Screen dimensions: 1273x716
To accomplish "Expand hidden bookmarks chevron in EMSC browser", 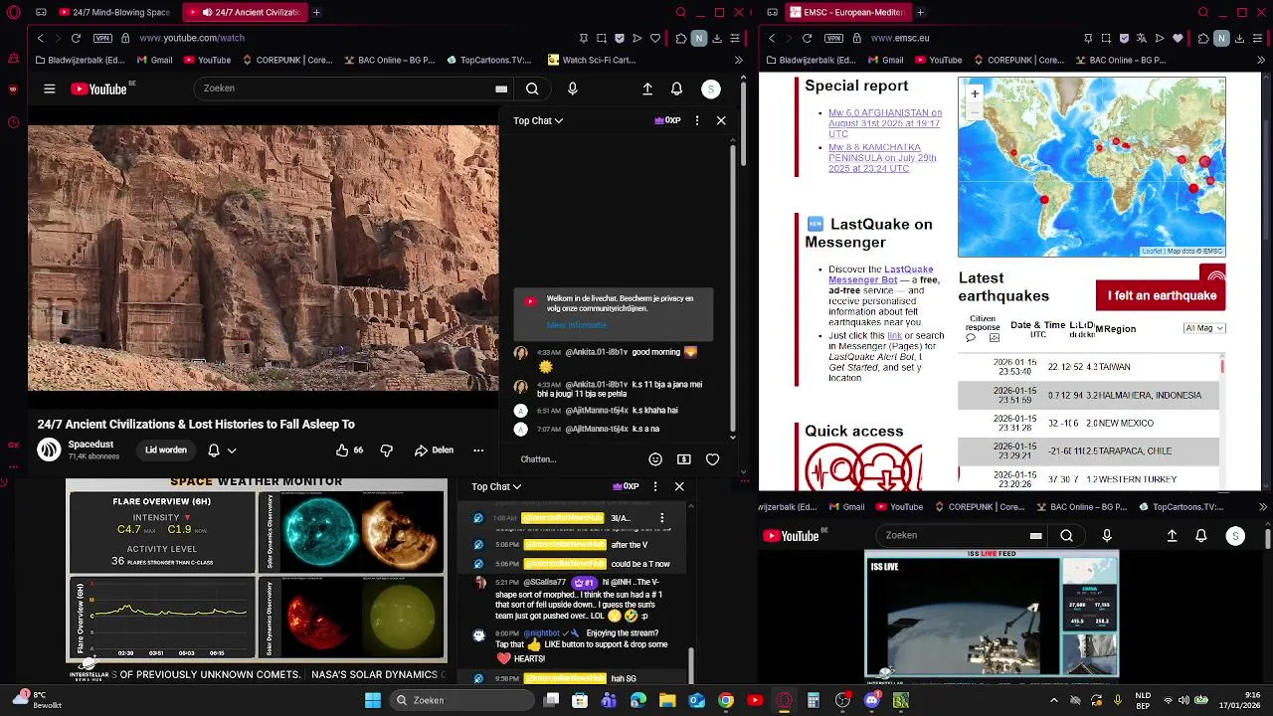I will [x=1259, y=60].
